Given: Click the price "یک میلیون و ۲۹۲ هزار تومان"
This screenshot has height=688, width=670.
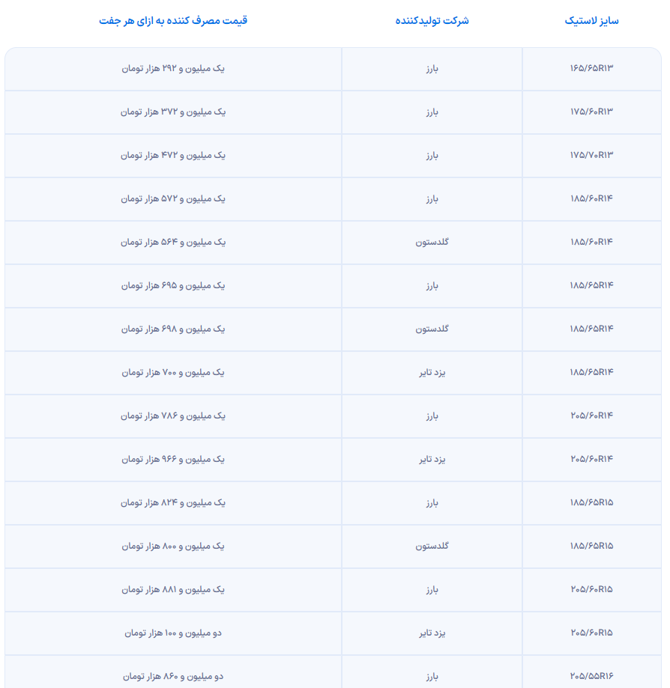Looking at the screenshot, I should (173, 69).
